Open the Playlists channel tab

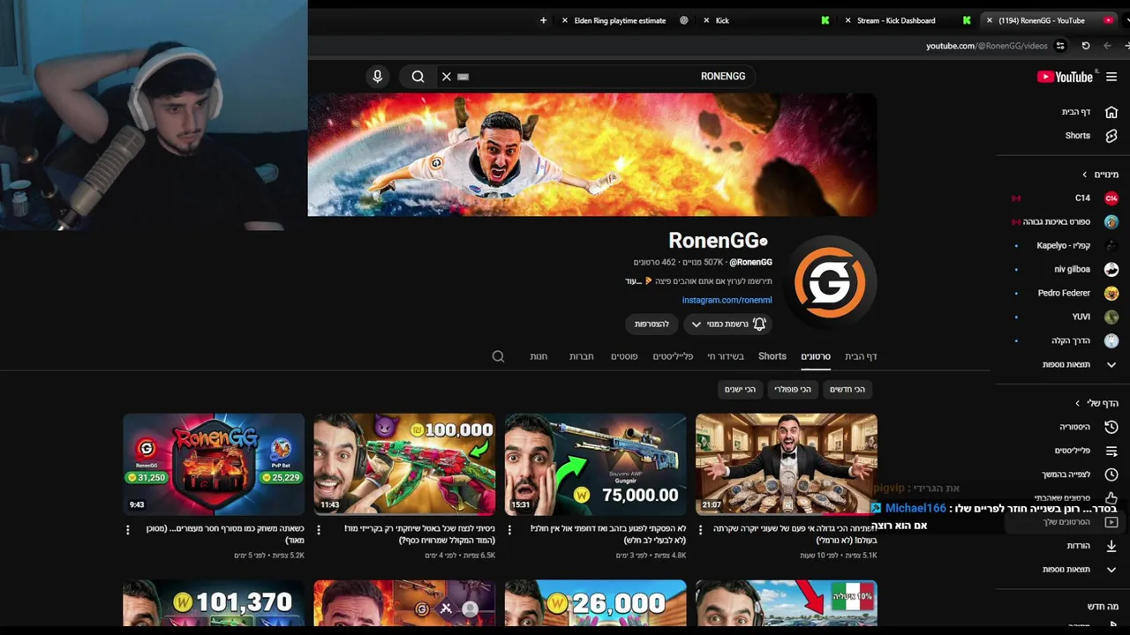click(x=673, y=356)
